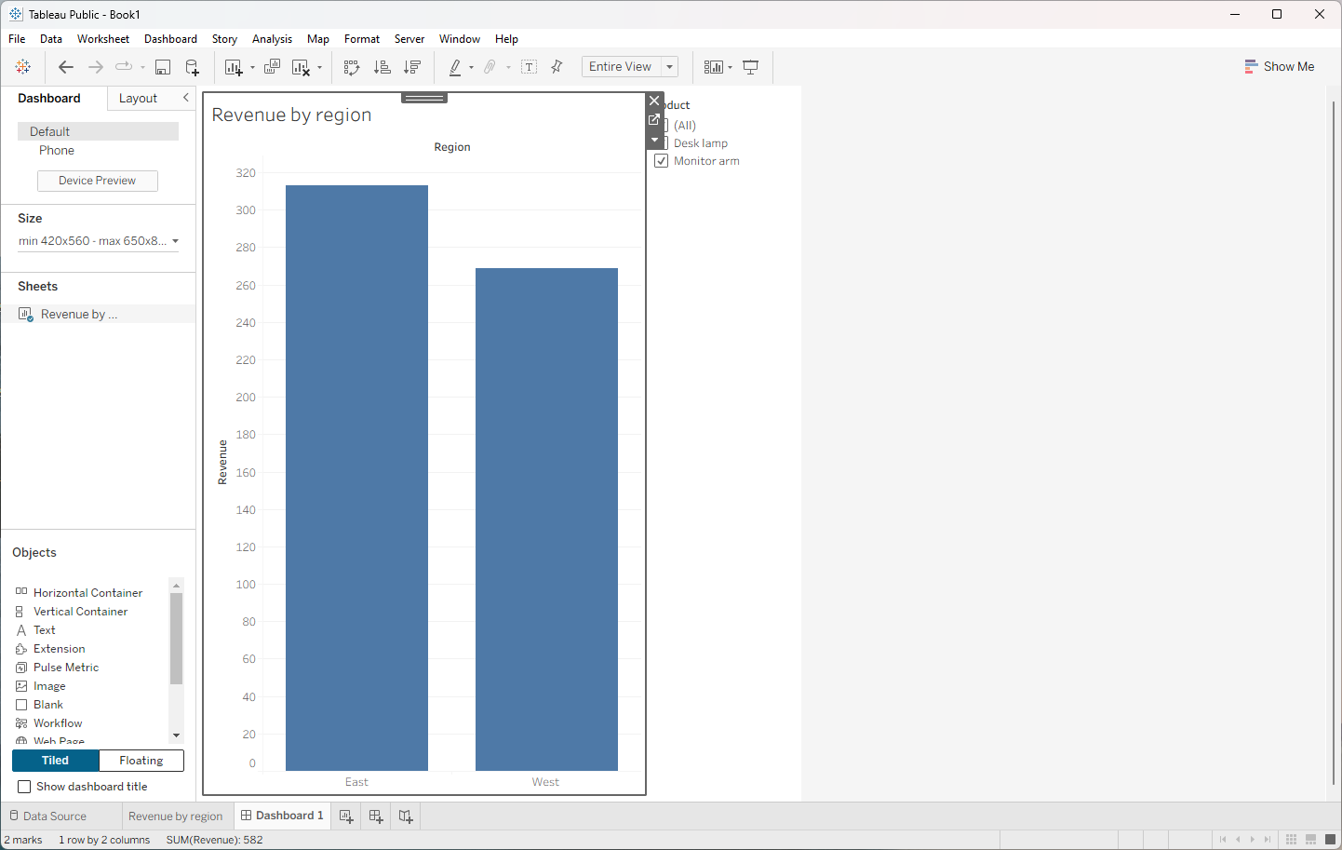Show mark labels with the T icon
The height and width of the screenshot is (850, 1342).
click(530, 67)
